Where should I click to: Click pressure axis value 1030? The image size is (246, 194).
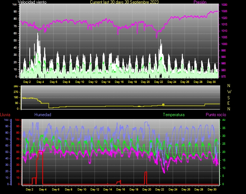[x=224, y=5]
